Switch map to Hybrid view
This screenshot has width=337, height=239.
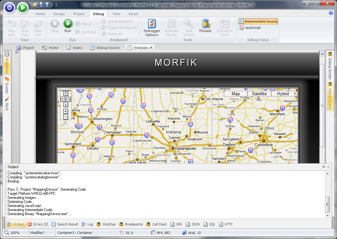283,94
